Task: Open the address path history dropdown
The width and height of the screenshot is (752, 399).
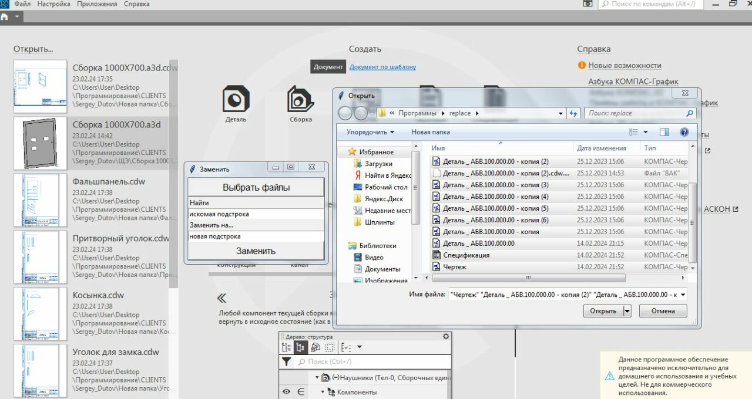Action: tap(562, 113)
